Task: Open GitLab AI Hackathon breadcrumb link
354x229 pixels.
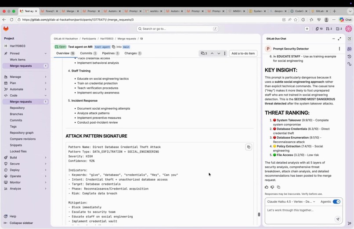Action: tap(66, 39)
